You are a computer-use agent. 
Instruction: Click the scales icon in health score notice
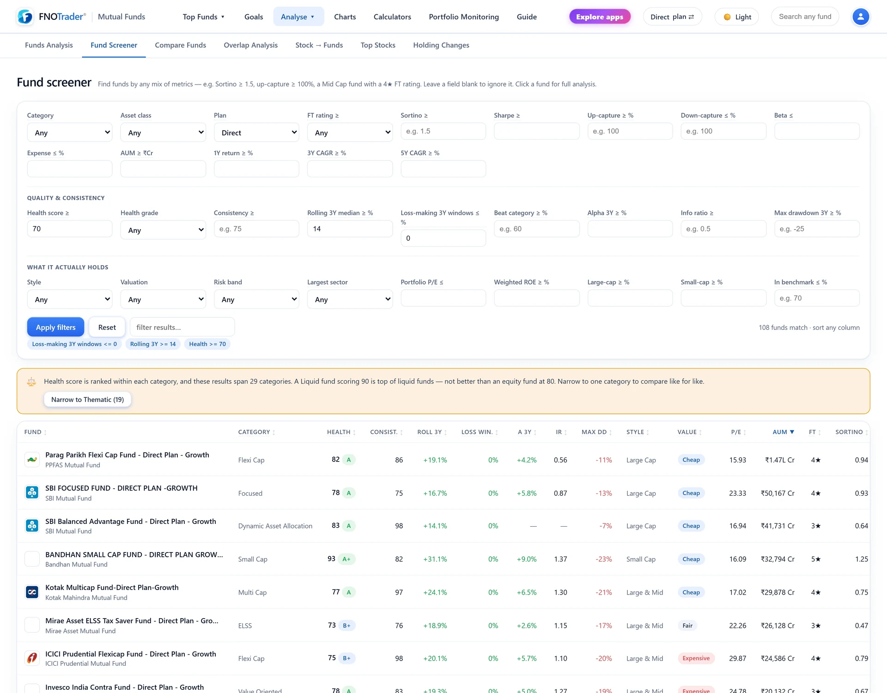coord(31,382)
